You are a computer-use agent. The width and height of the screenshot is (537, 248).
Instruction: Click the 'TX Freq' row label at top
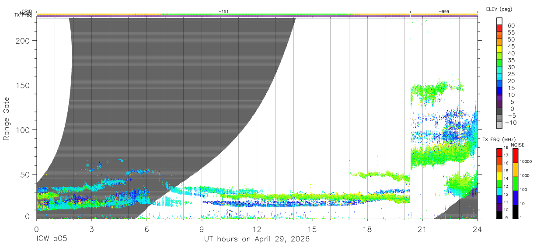24,15
